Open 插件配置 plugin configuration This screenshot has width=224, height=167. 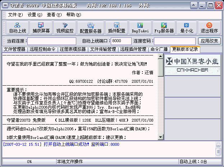coord(116,28)
